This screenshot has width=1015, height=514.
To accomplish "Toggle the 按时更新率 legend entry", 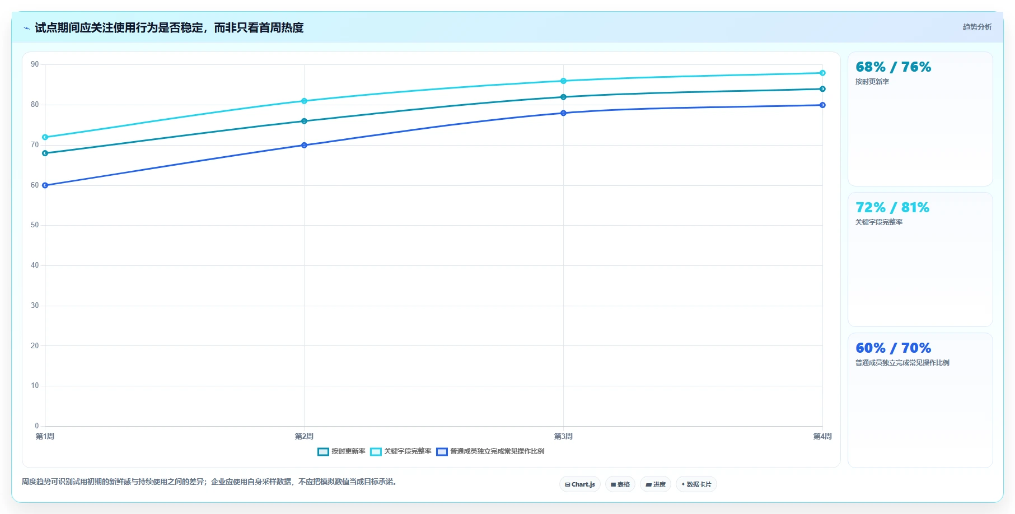I will (x=341, y=451).
